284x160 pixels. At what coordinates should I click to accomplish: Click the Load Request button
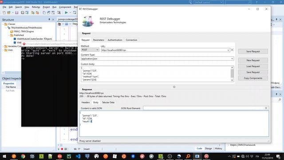tap(253, 66)
